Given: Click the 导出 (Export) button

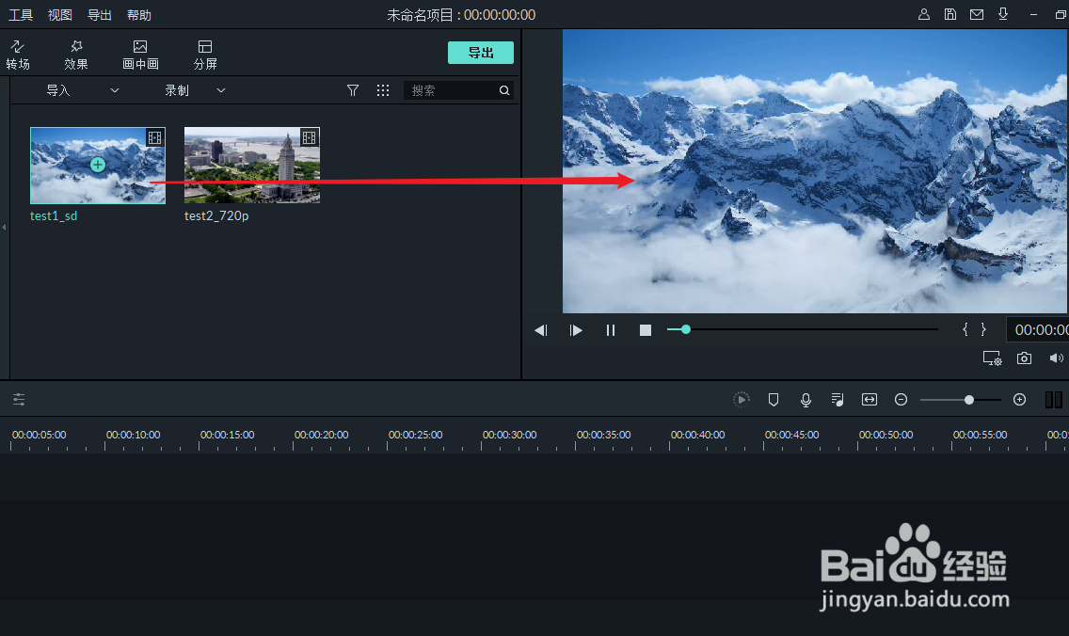Looking at the screenshot, I should click(x=481, y=53).
